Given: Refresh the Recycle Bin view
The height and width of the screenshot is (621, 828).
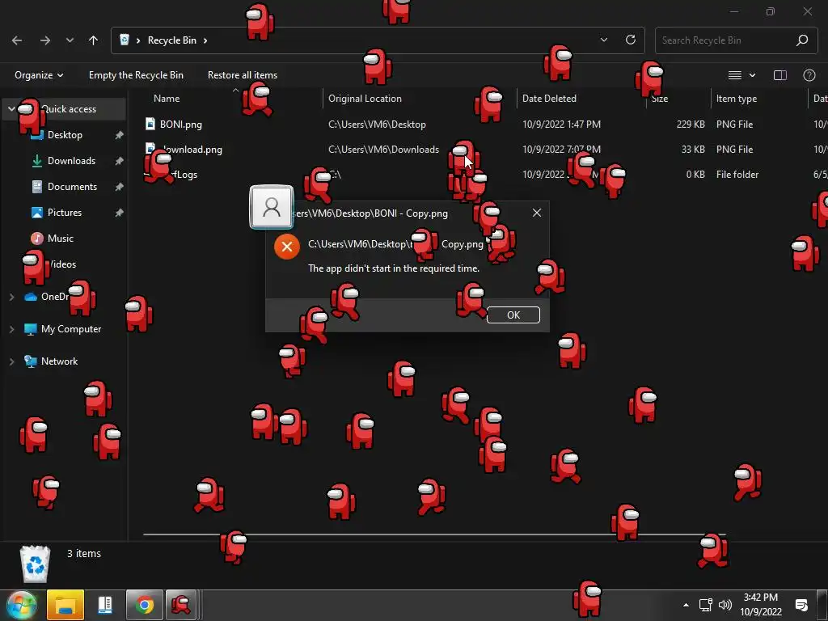Looking at the screenshot, I should (631, 40).
